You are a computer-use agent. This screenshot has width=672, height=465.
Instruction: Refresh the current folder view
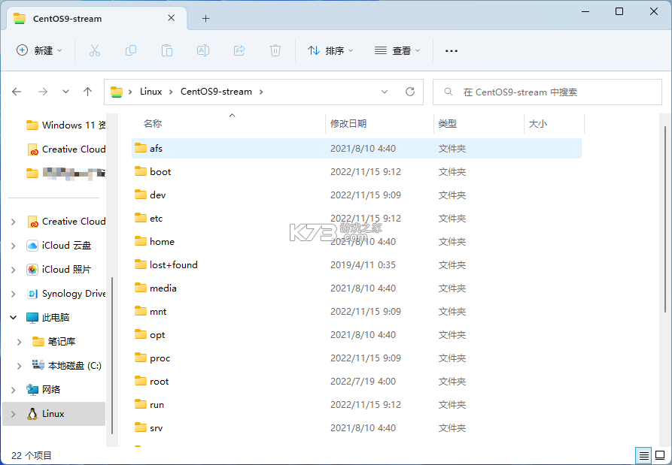tap(410, 92)
